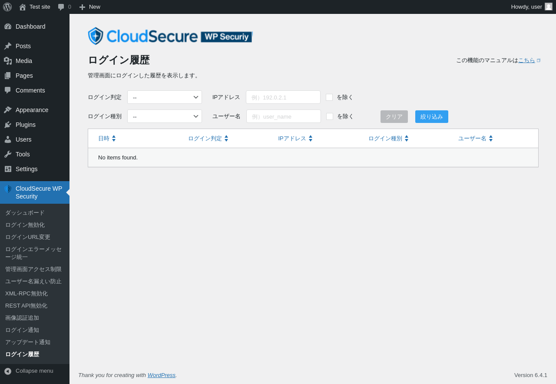Click sort arrows next to IPアドレス column
The height and width of the screenshot is (384, 556).
pos(311,138)
